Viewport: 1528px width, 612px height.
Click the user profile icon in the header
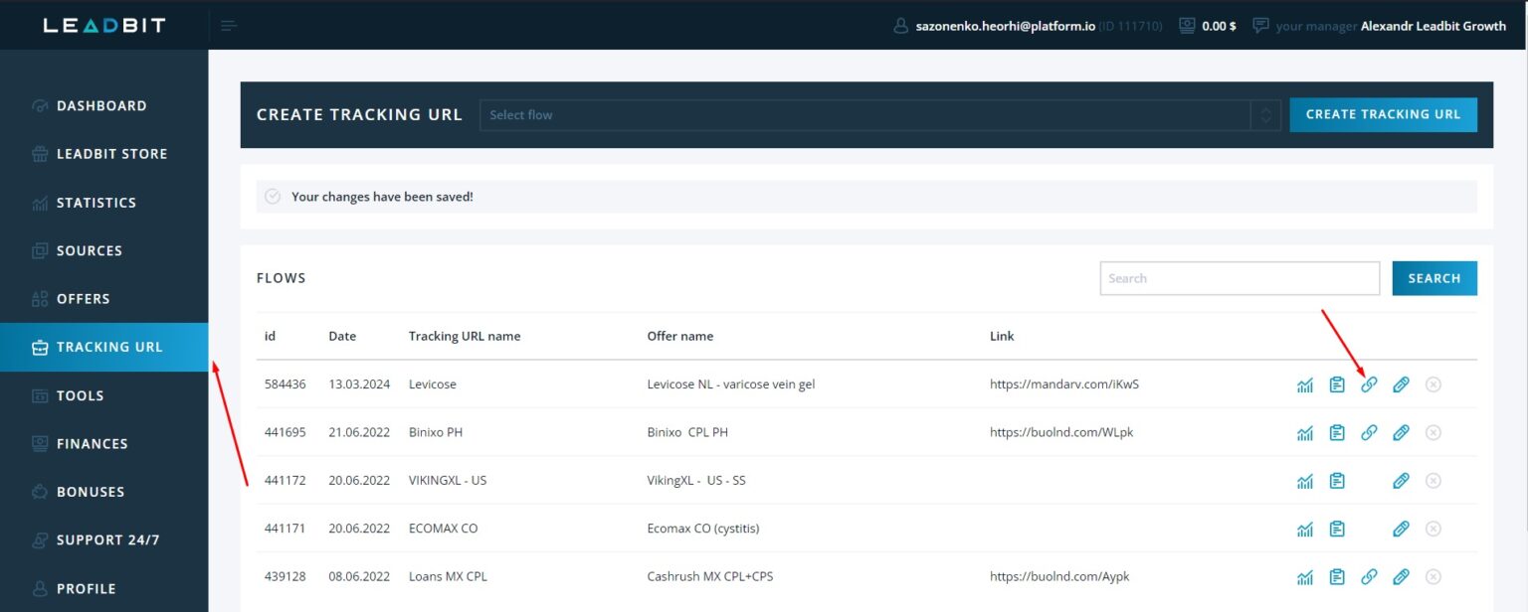coord(900,26)
